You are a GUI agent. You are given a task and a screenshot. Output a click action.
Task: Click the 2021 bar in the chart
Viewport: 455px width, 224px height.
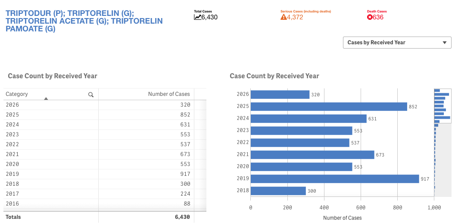pos(312,155)
